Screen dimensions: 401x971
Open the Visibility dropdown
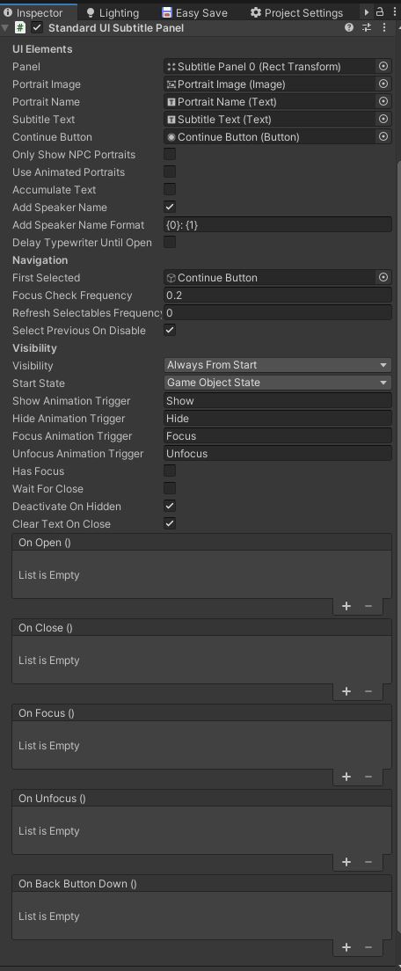click(278, 365)
